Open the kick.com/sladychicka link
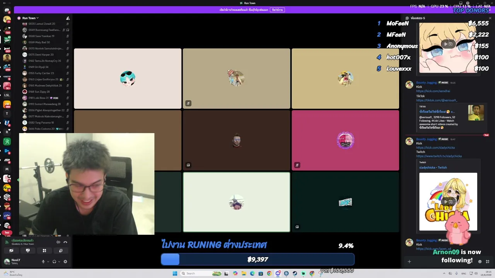 pyautogui.click(x=435, y=147)
